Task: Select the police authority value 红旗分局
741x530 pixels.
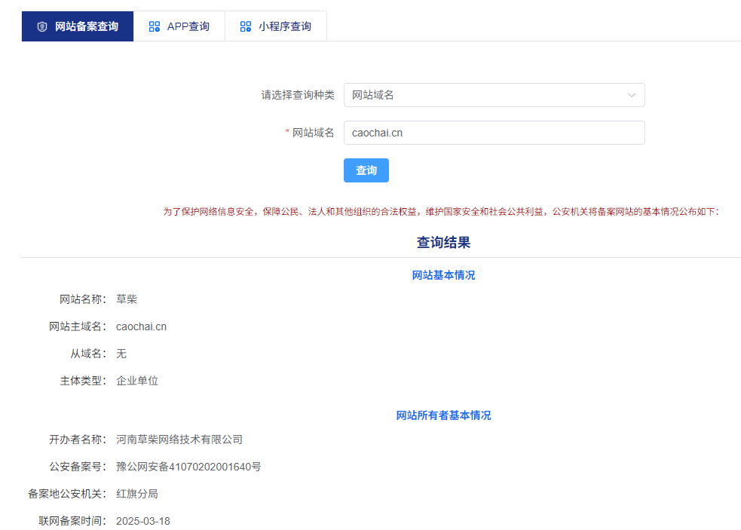Action: coord(137,494)
